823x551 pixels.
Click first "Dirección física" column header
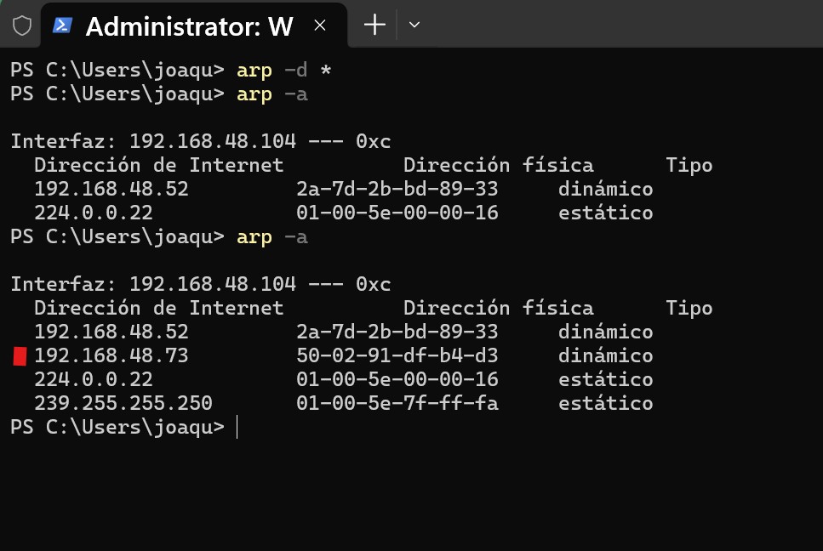(498, 165)
